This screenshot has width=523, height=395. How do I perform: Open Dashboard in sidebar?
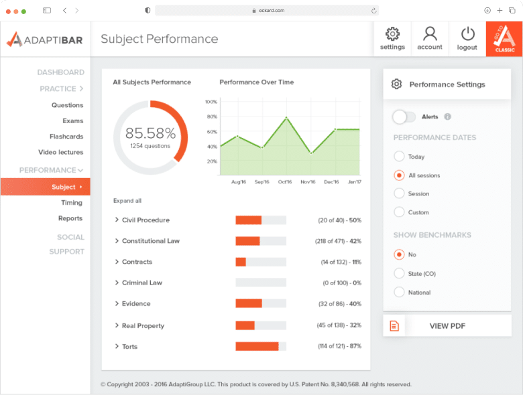(x=61, y=72)
